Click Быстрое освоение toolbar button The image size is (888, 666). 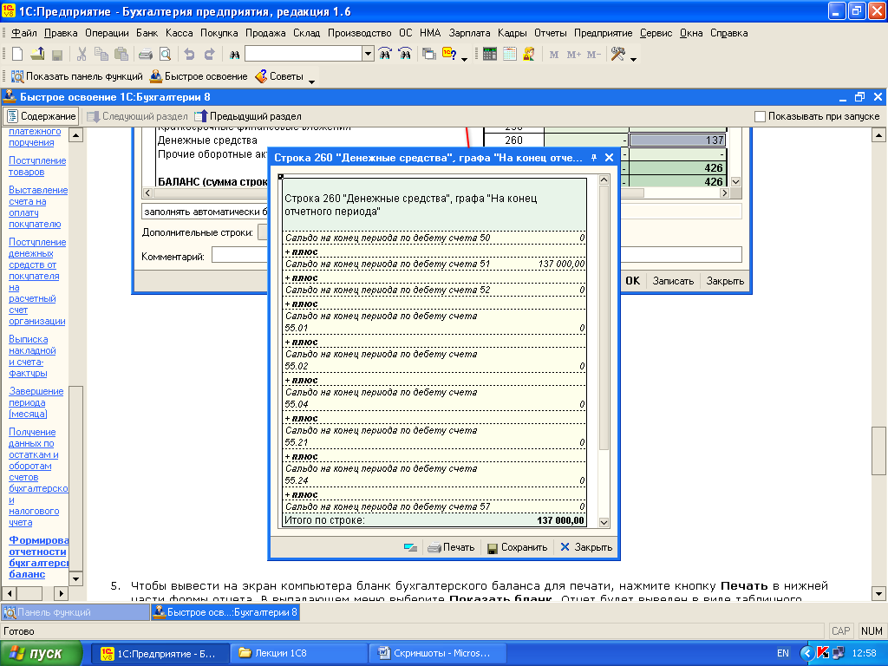[199, 76]
